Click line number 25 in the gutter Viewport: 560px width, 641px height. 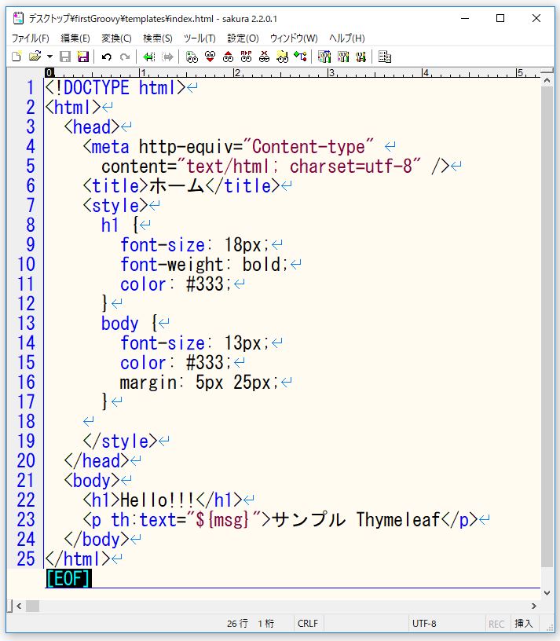[x=26, y=559]
